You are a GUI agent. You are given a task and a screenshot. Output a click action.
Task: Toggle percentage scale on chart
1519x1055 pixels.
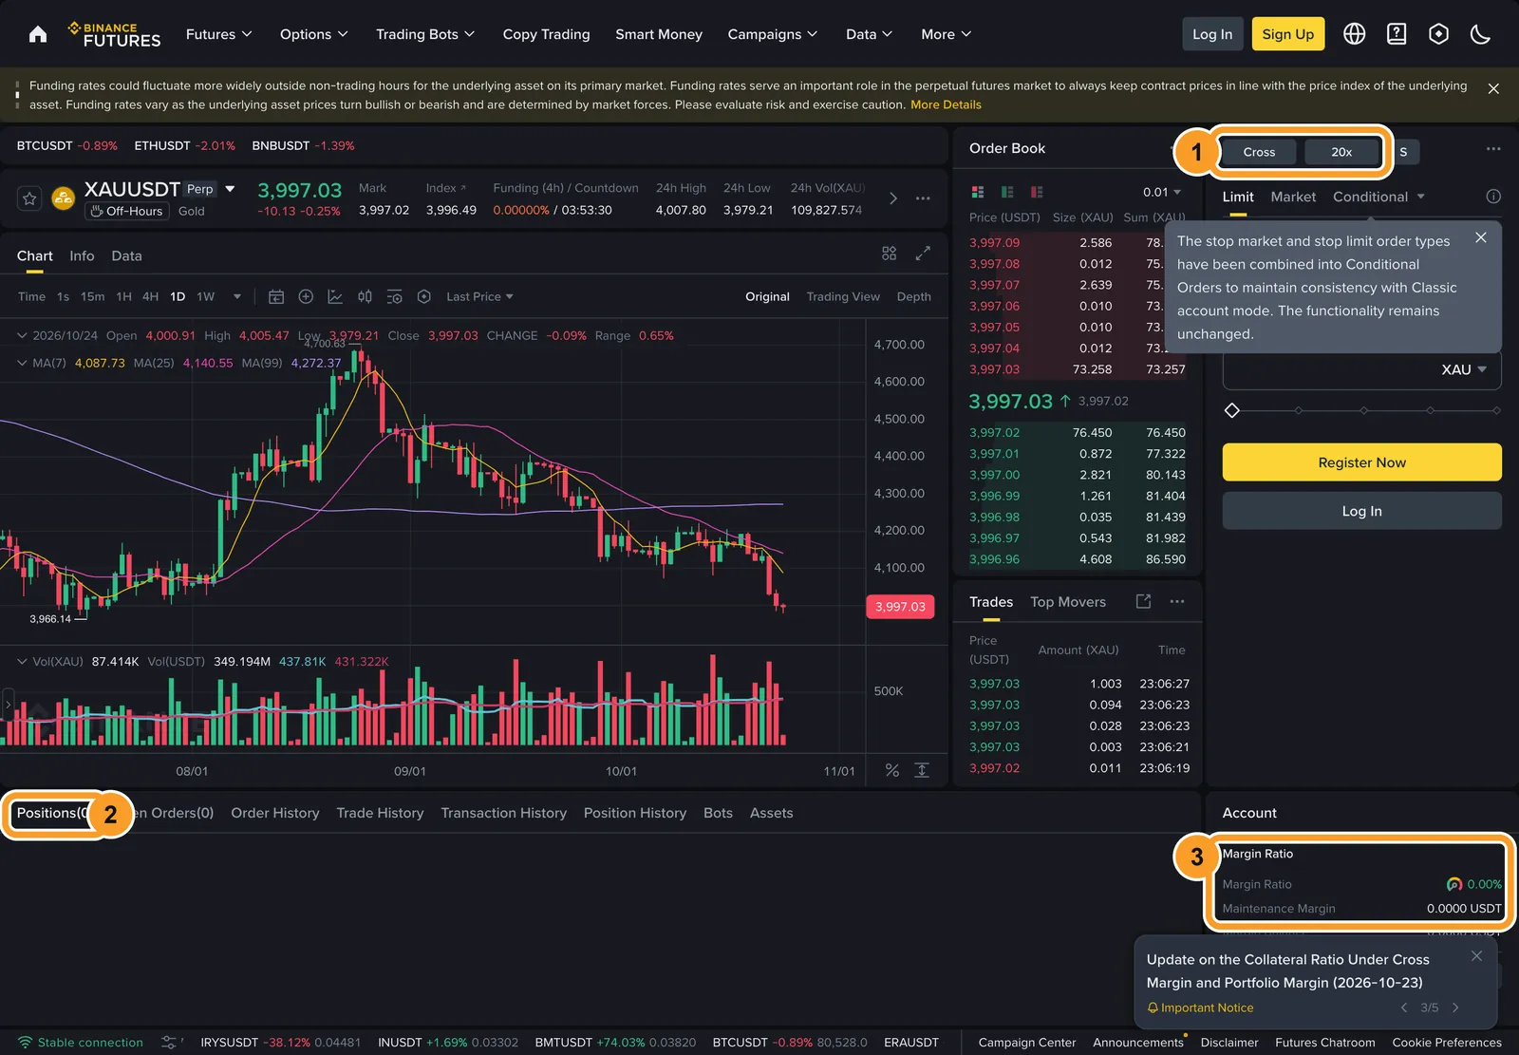(x=892, y=770)
